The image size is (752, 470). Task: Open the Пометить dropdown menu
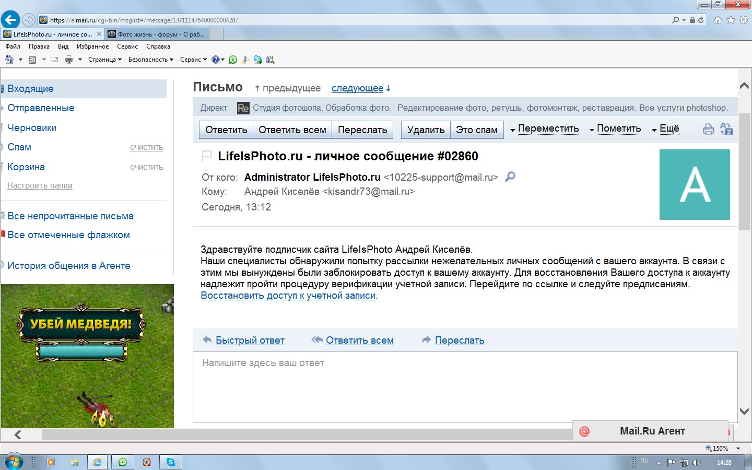615,129
